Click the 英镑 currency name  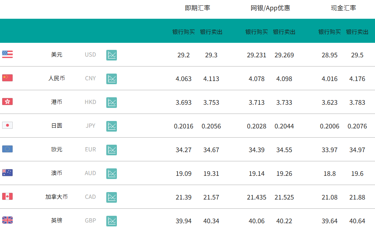[57, 220]
